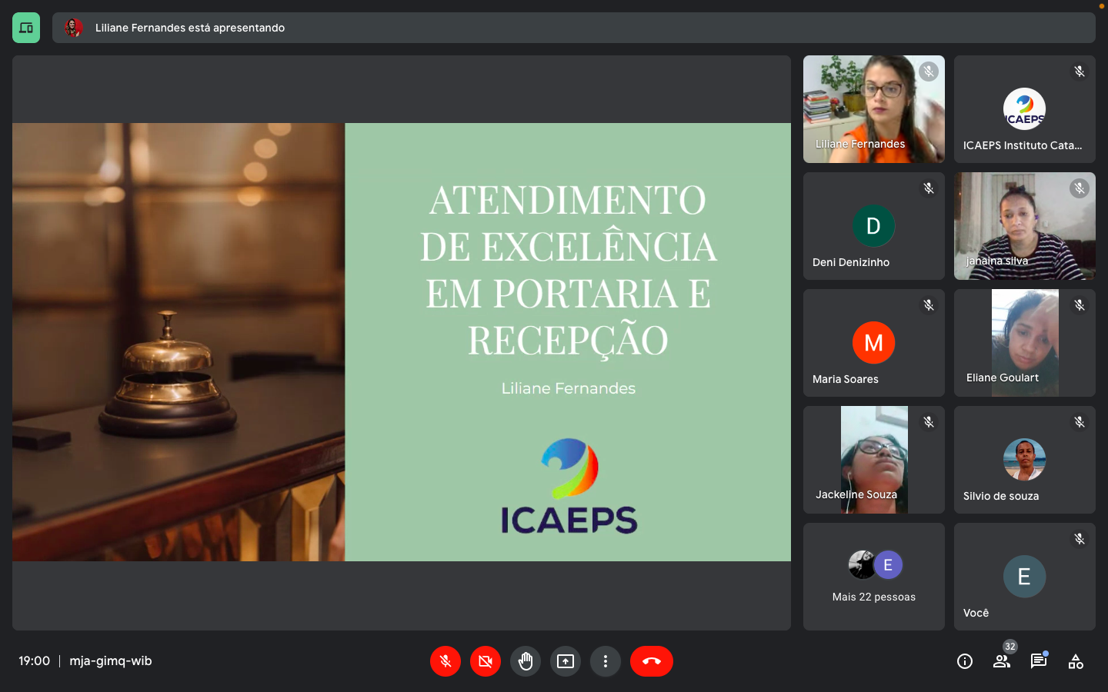Select the Maria Soares participant tile

pyautogui.click(x=874, y=343)
